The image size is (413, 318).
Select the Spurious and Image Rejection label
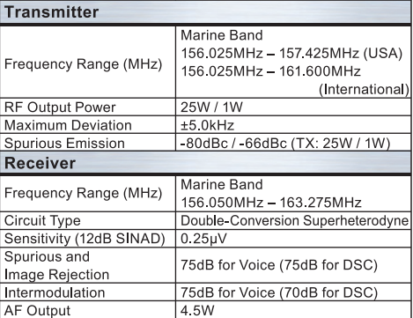tap(56, 265)
